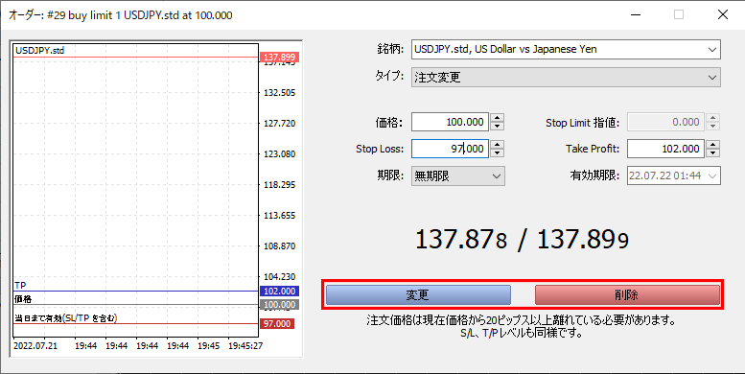Minimize the order dialog window
The width and height of the screenshot is (745, 374).
click(636, 14)
